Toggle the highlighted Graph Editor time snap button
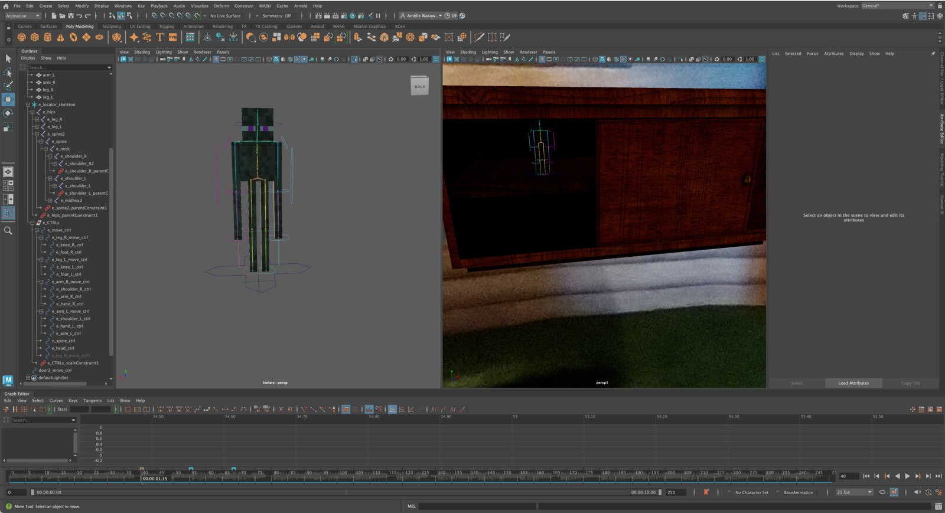Image resolution: width=945 pixels, height=513 pixels. [369, 409]
